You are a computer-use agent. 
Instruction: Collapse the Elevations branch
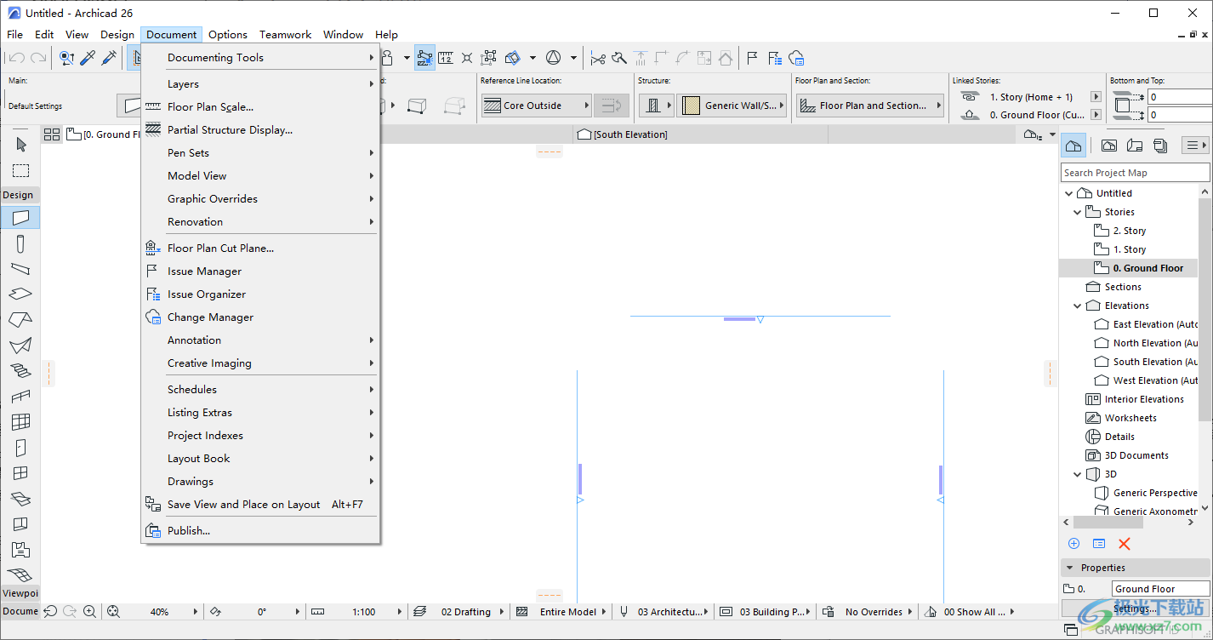point(1077,305)
